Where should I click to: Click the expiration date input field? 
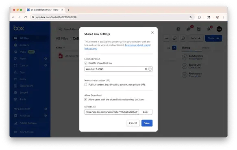coord(118,69)
